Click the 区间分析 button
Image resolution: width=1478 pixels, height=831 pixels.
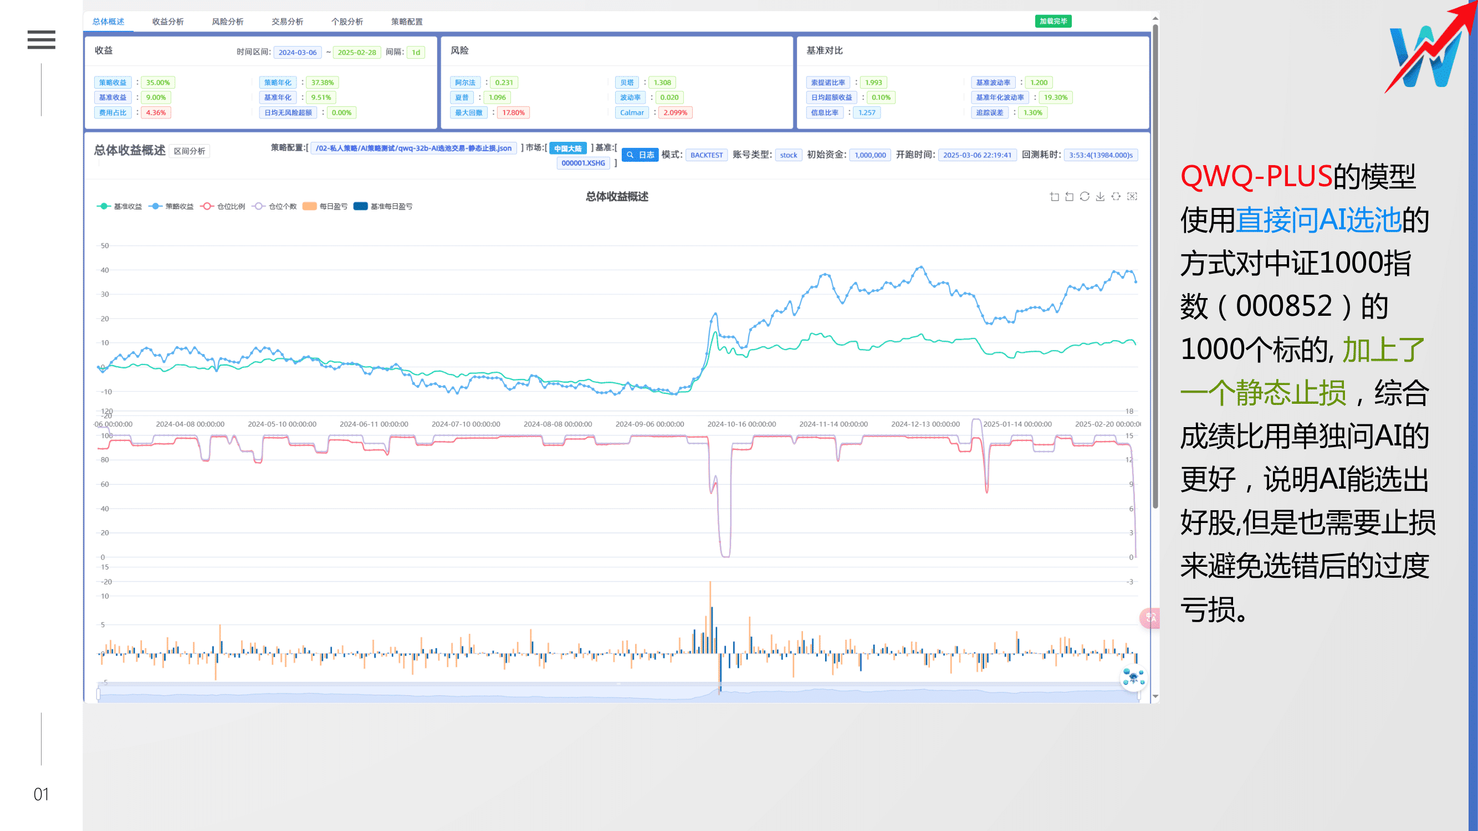tap(190, 151)
